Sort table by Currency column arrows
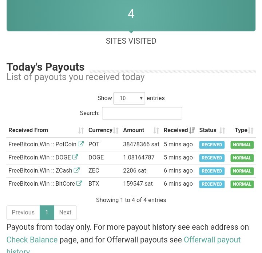Screen dimensions: 262x253 tap(116, 130)
